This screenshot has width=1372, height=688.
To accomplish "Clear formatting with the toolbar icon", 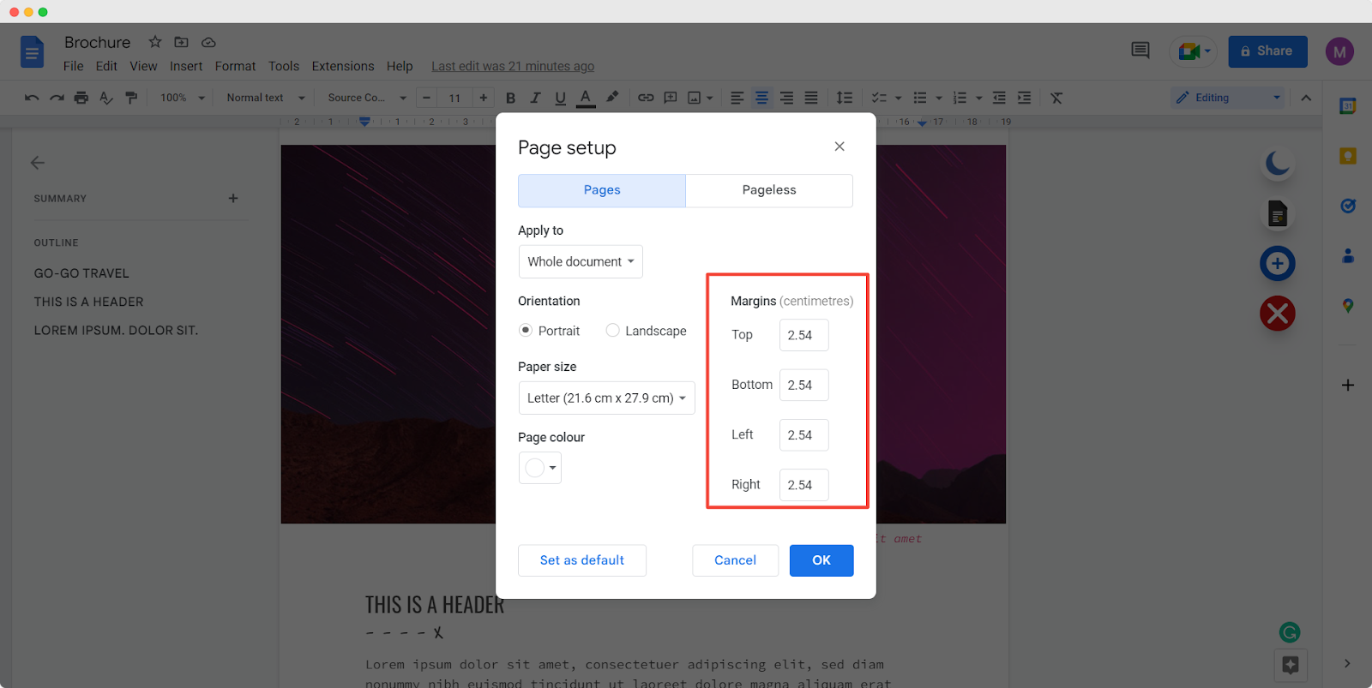I will [x=1056, y=98].
